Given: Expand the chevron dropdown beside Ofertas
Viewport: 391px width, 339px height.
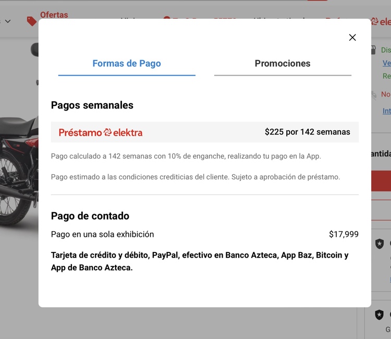Looking at the screenshot, I should click(7, 21).
